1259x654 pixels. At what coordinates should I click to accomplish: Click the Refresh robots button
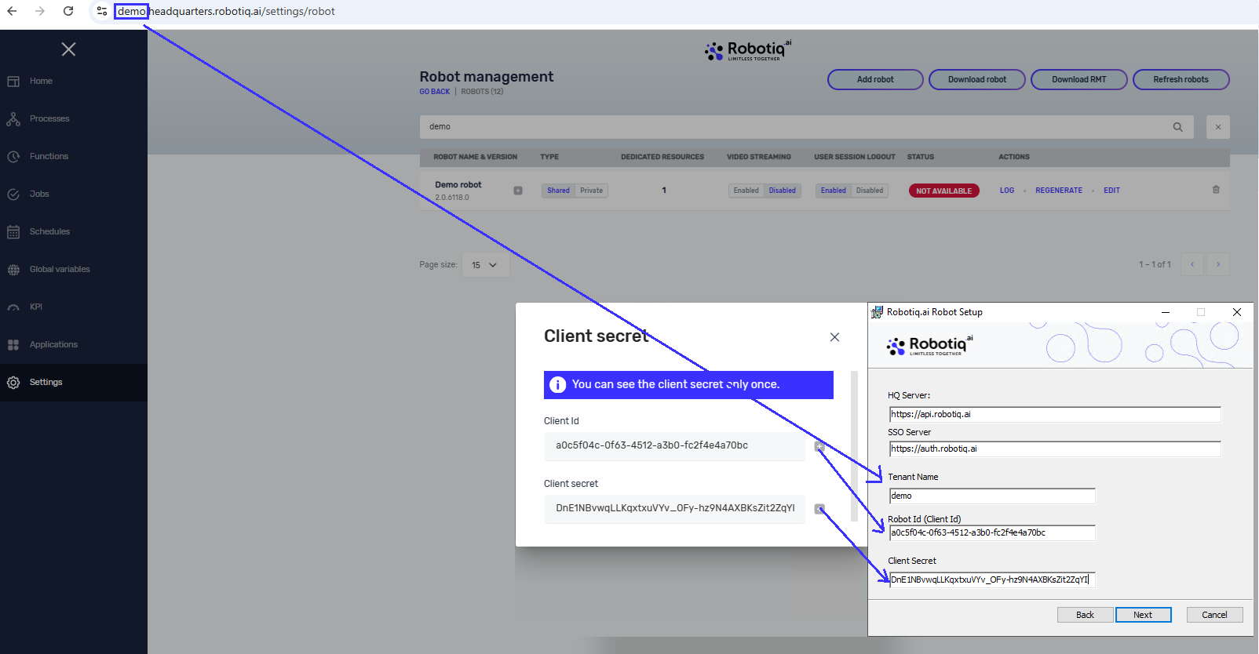[x=1181, y=80]
